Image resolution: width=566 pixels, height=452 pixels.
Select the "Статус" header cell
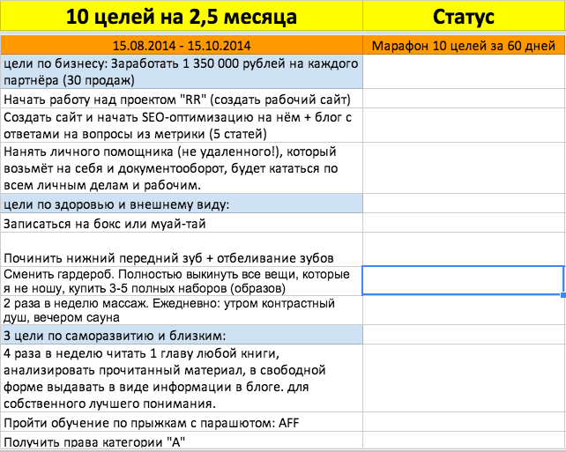click(x=464, y=16)
